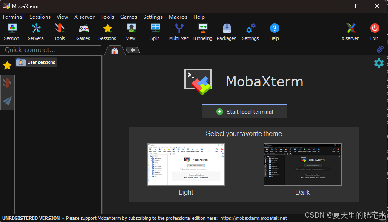Open the paper plane macros sidebar tab
The width and height of the screenshot is (388, 222).
pyautogui.click(x=7, y=101)
